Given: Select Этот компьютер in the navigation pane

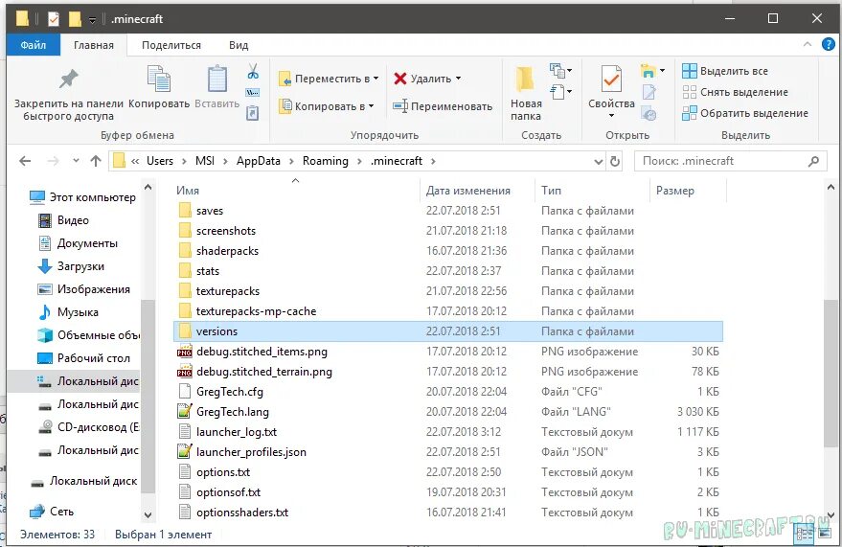Looking at the screenshot, I should coord(82,197).
